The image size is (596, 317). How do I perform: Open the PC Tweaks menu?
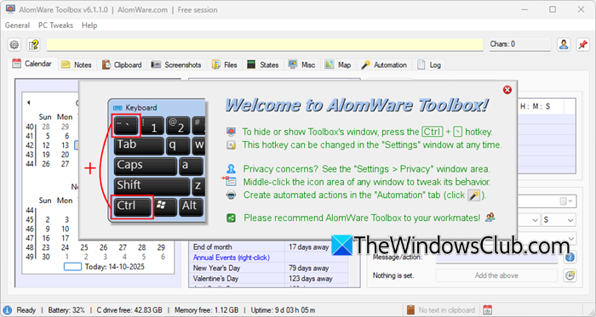pos(55,25)
